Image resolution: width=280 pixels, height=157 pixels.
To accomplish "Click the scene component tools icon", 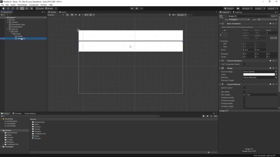I will point(170,15).
